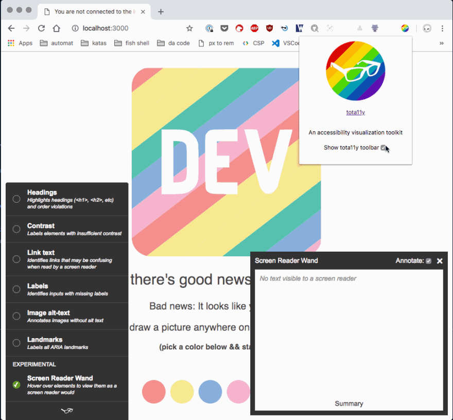This screenshot has height=420, width=453.
Task: Select the blue drawing color swatch
Action: coord(210,392)
